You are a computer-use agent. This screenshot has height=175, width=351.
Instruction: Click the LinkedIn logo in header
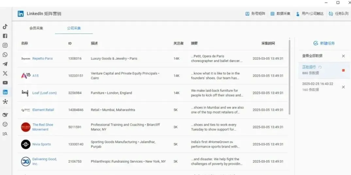(x=21, y=14)
